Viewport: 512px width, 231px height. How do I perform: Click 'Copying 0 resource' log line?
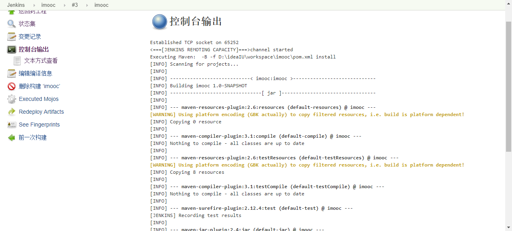[x=186, y=122]
